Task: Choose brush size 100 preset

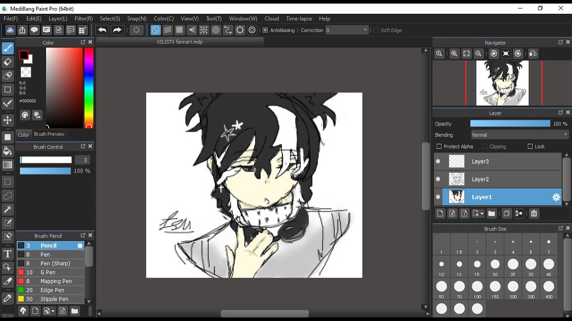Action: click(477, 289)
